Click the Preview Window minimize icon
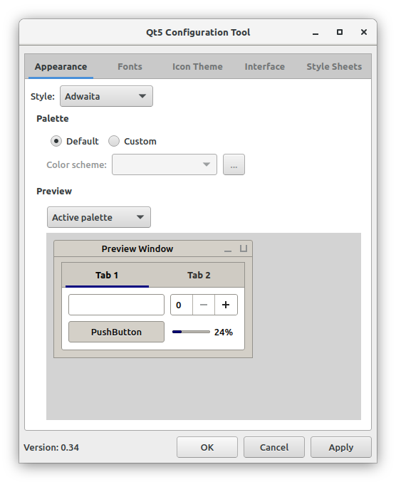The width and height of the screenshot is (396, 482). (x=228, y=249)
